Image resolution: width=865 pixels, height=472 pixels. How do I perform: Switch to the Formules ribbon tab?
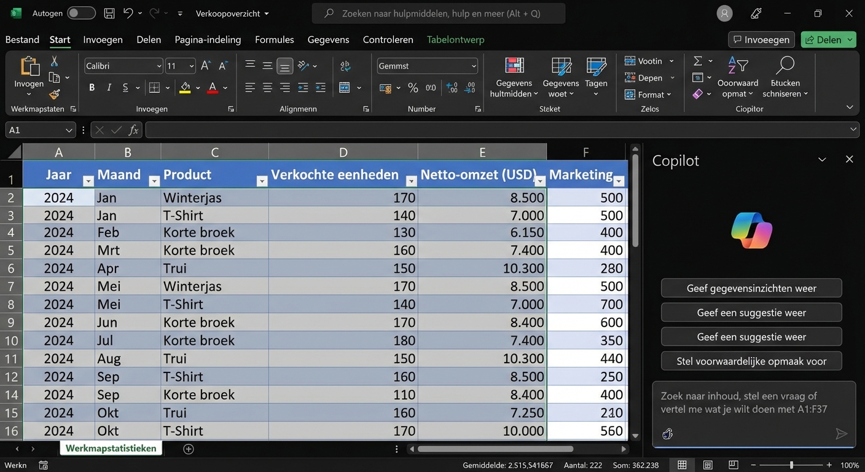pos(274,39)
